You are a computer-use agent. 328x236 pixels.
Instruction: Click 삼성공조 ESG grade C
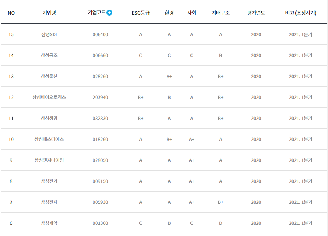[x=140, y=55]
